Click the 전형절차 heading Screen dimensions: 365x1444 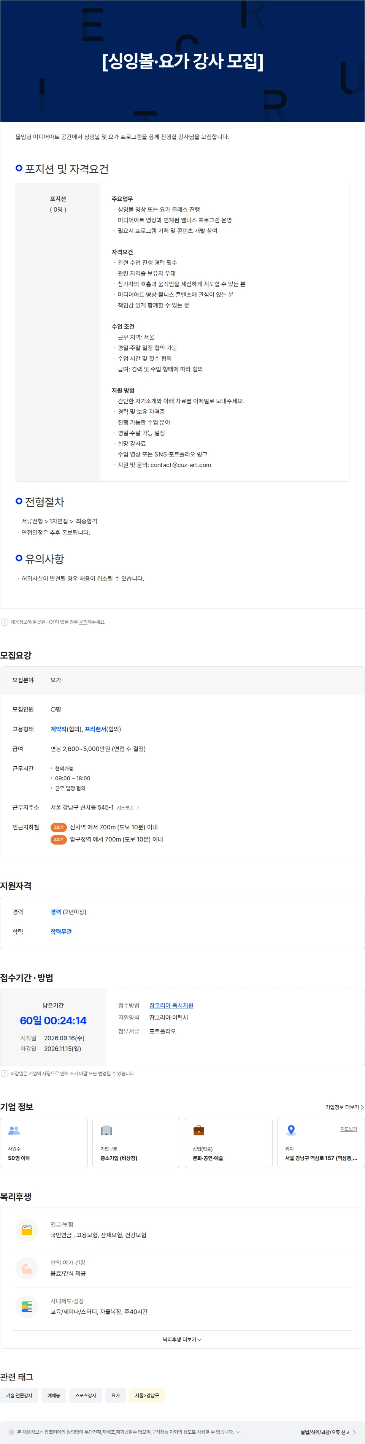tap(45, 502)
